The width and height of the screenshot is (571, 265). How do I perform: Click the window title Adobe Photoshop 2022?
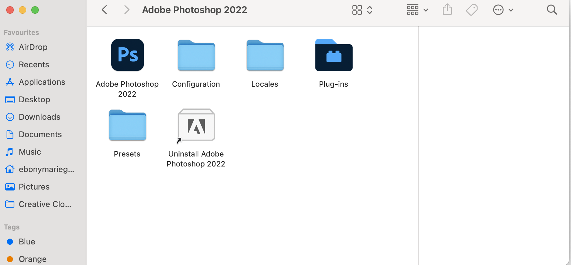pos(195,10)
